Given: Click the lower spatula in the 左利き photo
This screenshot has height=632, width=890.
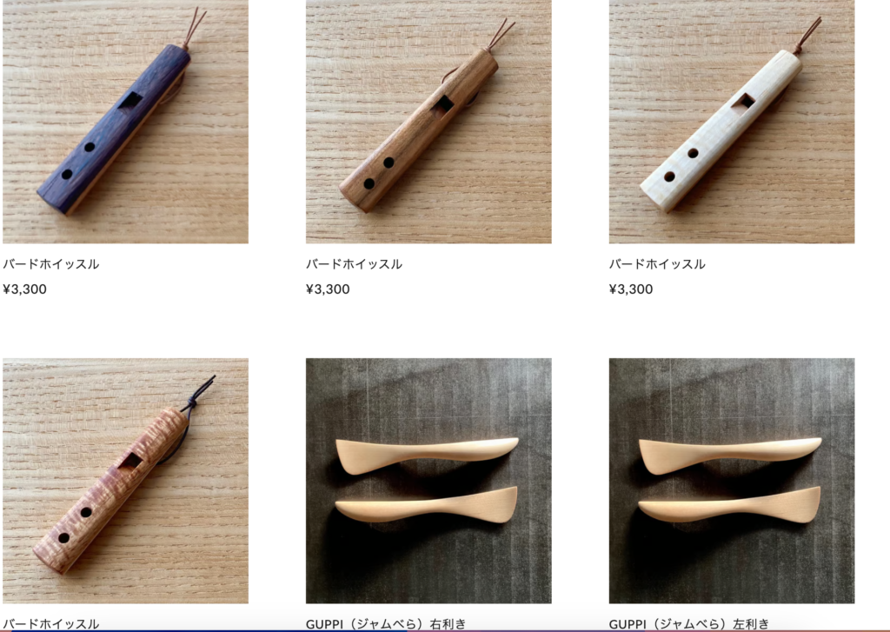Looking at the screenshot, I should (x=730, y=505).
